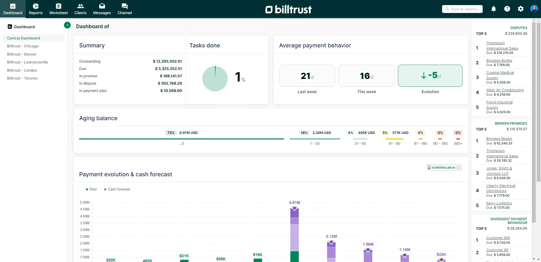Type in the search field

tap(462, 9)
